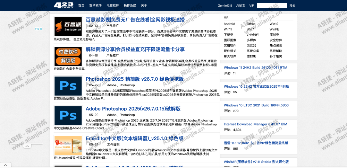Viewport: 347px width, 168px height.
Task: Open 百思派影视 article title
Action: [x=135, y=20]
